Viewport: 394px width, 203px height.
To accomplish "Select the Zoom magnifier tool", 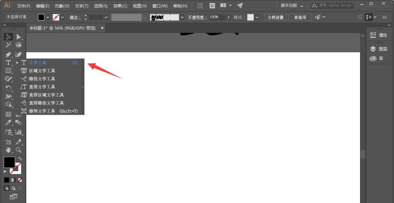I will [18, 150].
